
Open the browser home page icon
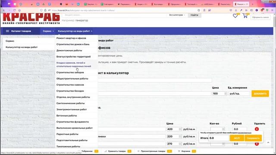pos(19,10)
